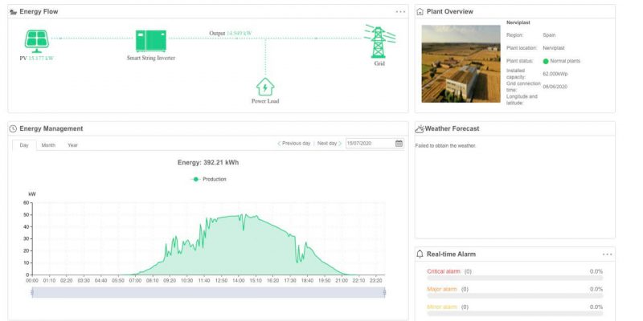This screenshot has height=321, width=643.
Task: Click the Power Load house icon
Action: [265, 87]
